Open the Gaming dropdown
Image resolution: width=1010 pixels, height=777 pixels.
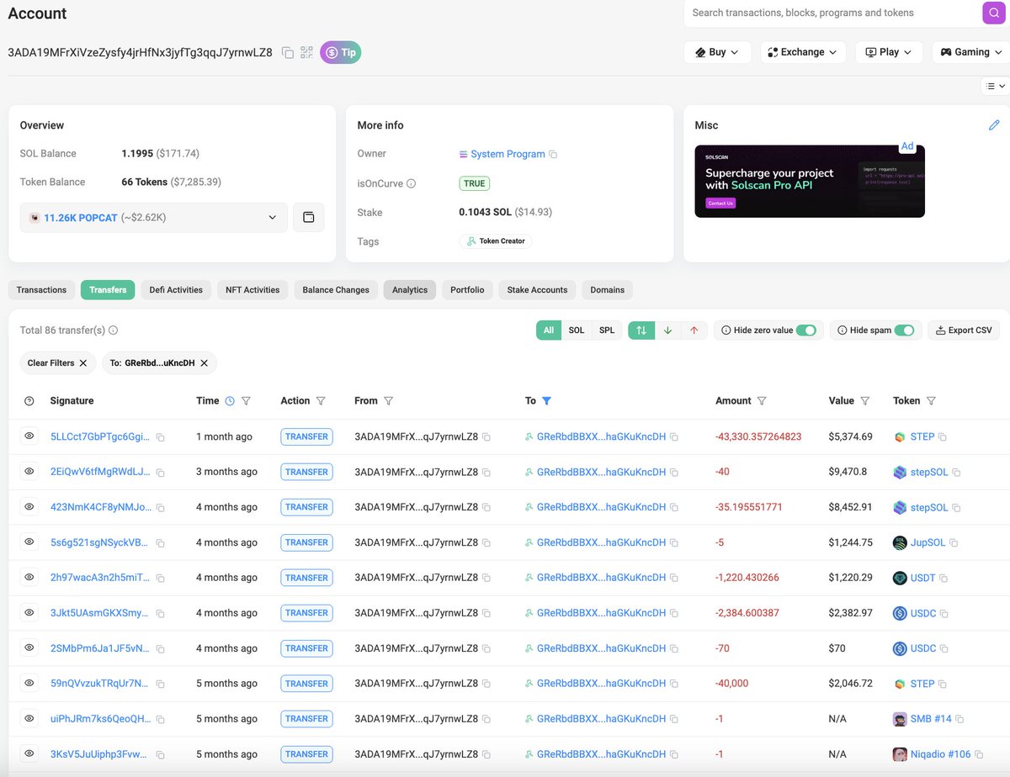[x=972, y=52]
